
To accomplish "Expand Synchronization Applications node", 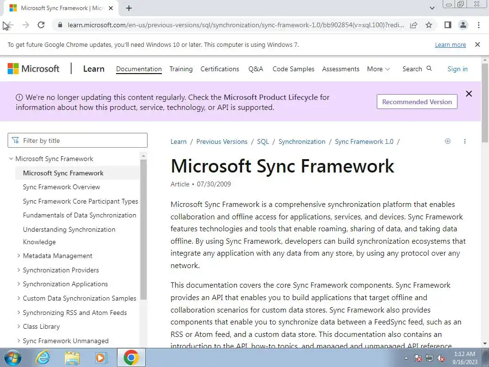I will click(19, 284).
